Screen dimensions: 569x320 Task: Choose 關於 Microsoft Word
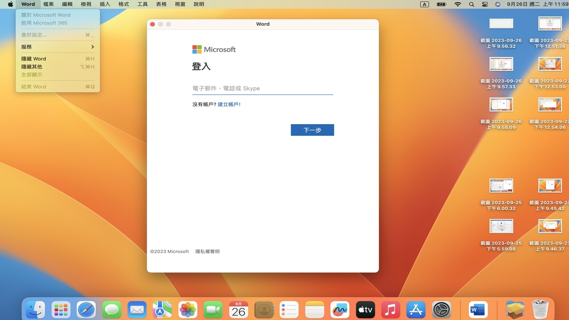(58, 15)
